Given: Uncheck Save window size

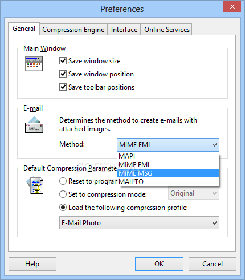Looking at the screenshot, I should [63, 61].
